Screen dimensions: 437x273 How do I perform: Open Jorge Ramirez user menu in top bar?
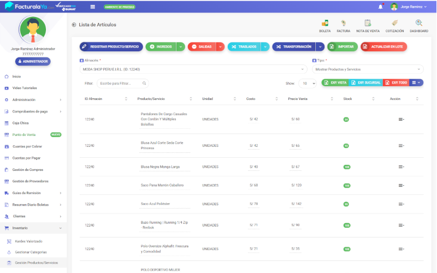(x=409, y=7)
